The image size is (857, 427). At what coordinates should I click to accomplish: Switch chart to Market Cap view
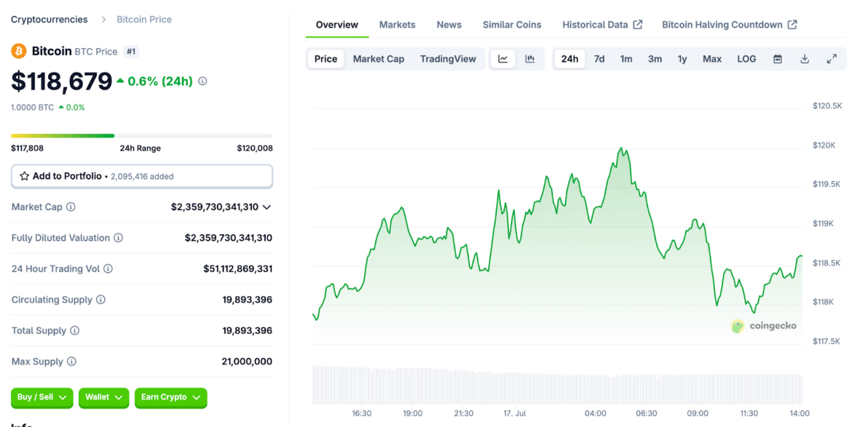(x=378, y=59)
